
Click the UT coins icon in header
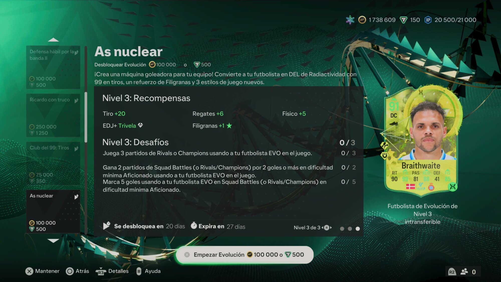click(x=362, y=20)
